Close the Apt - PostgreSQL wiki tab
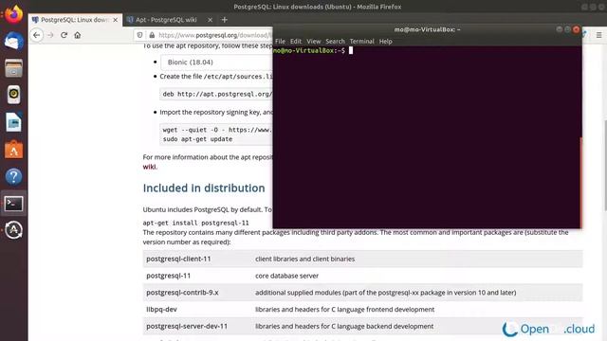The height and width of the screenshot is (341, 607). point(210,20)
